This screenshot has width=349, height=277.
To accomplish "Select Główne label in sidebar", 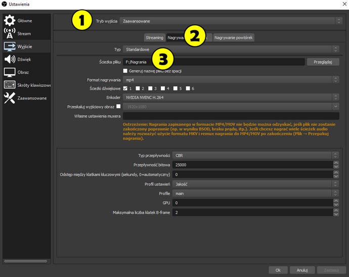I will (25, 21).
